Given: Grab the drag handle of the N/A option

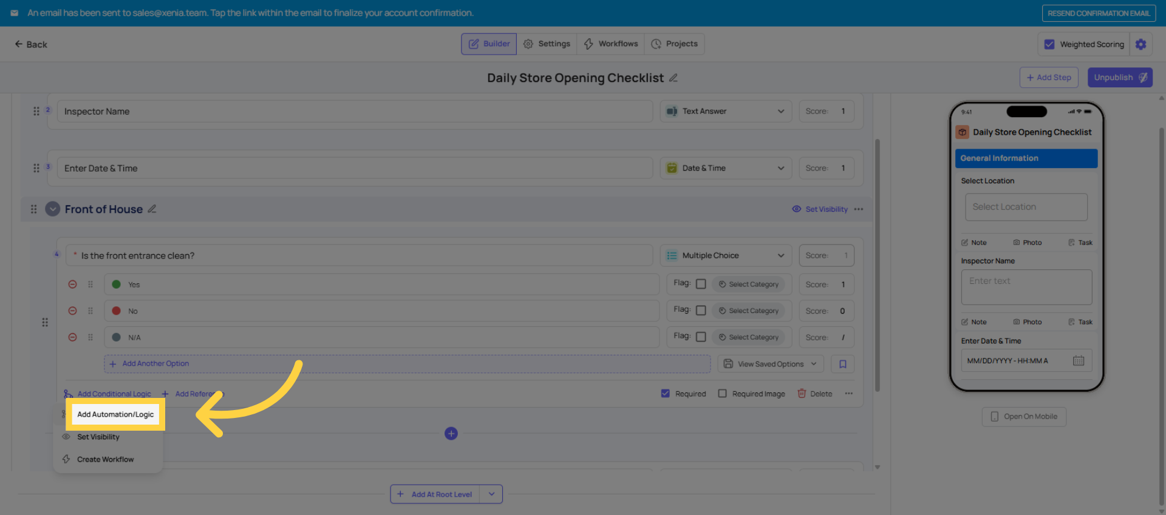Looking at the screenshot, I should [90, 337].
